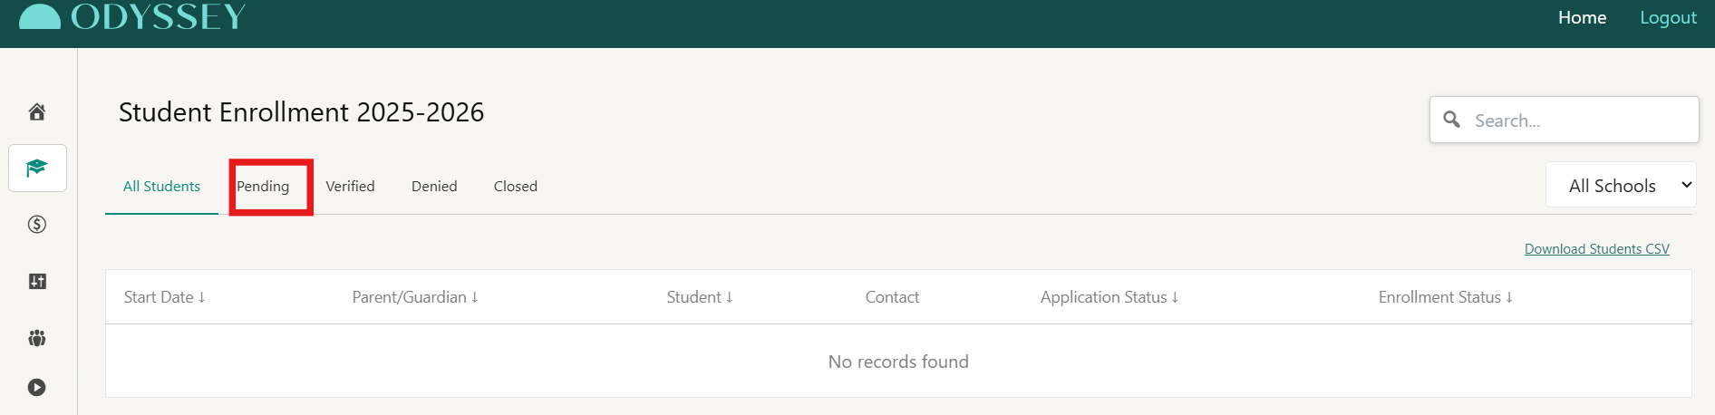Screen dimensions: 1715x415
Task: Switch to the Pending tab
Action: point(263,187)
